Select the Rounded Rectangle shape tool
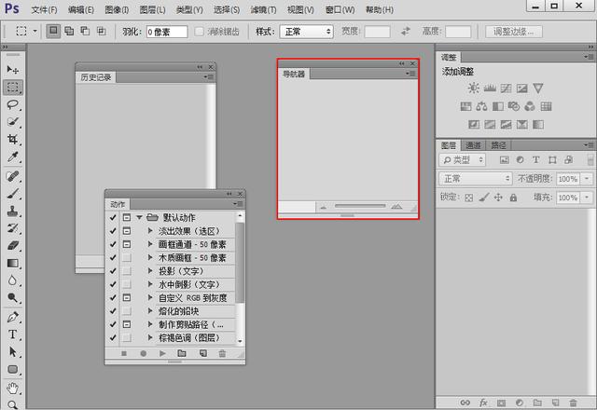 point(13,369)
